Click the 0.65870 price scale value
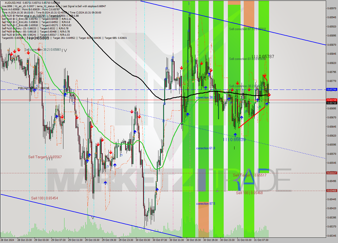The width and height of the screenshot is (338, 243). pos(332,45)
